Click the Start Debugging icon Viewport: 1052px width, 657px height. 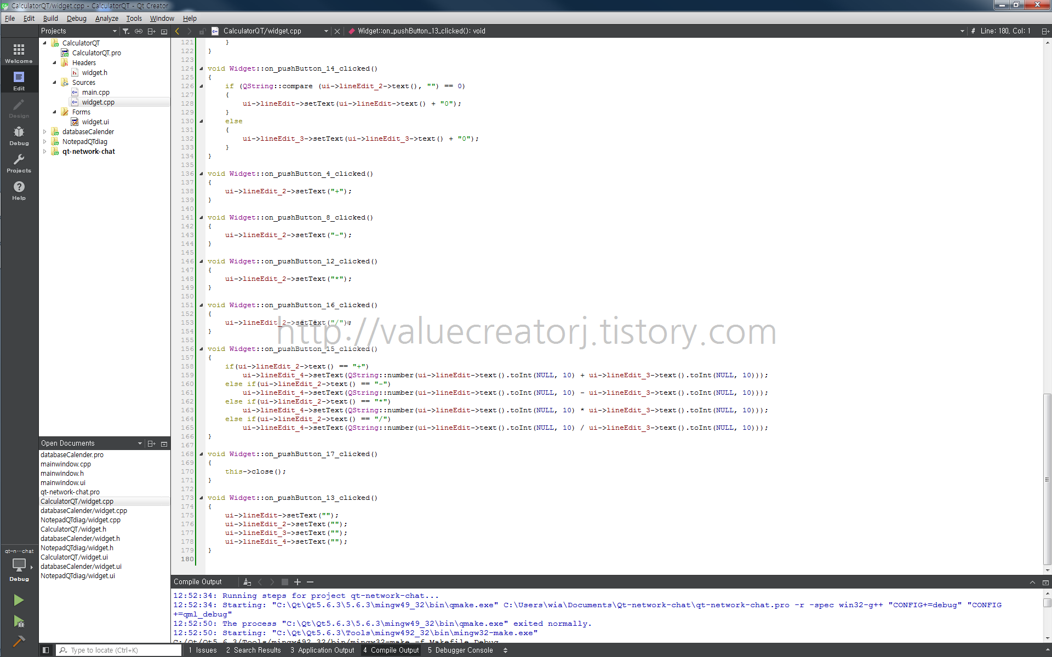(19, 621)
